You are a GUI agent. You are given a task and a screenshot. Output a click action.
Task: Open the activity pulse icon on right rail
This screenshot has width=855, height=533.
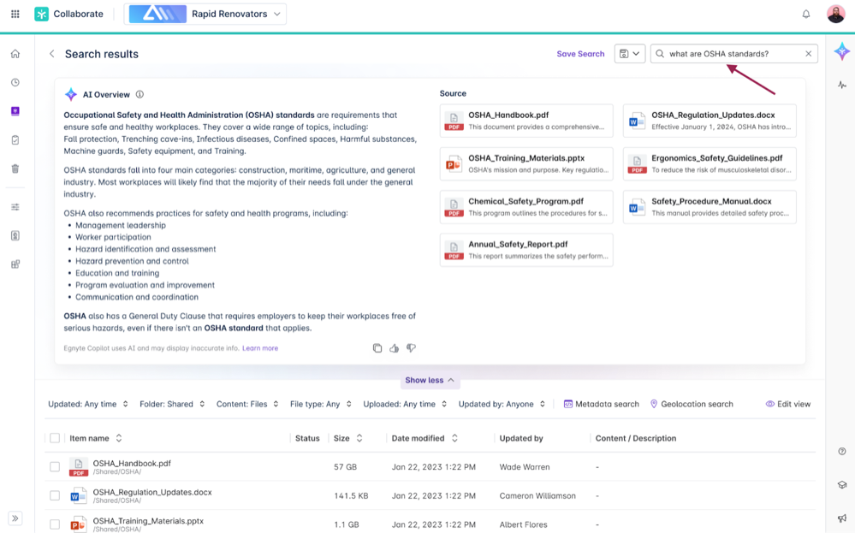pos(842,85)
